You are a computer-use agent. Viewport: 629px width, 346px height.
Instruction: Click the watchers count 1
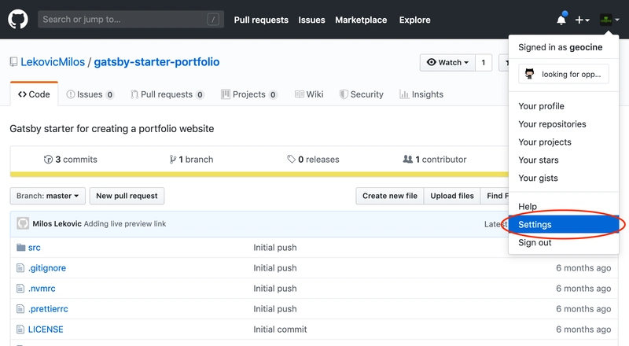(484, 62)
